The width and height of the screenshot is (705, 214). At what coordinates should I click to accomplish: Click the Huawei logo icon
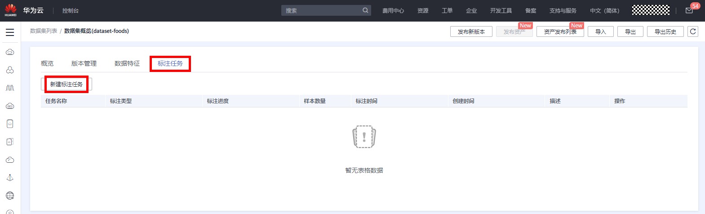coord(10,10)
